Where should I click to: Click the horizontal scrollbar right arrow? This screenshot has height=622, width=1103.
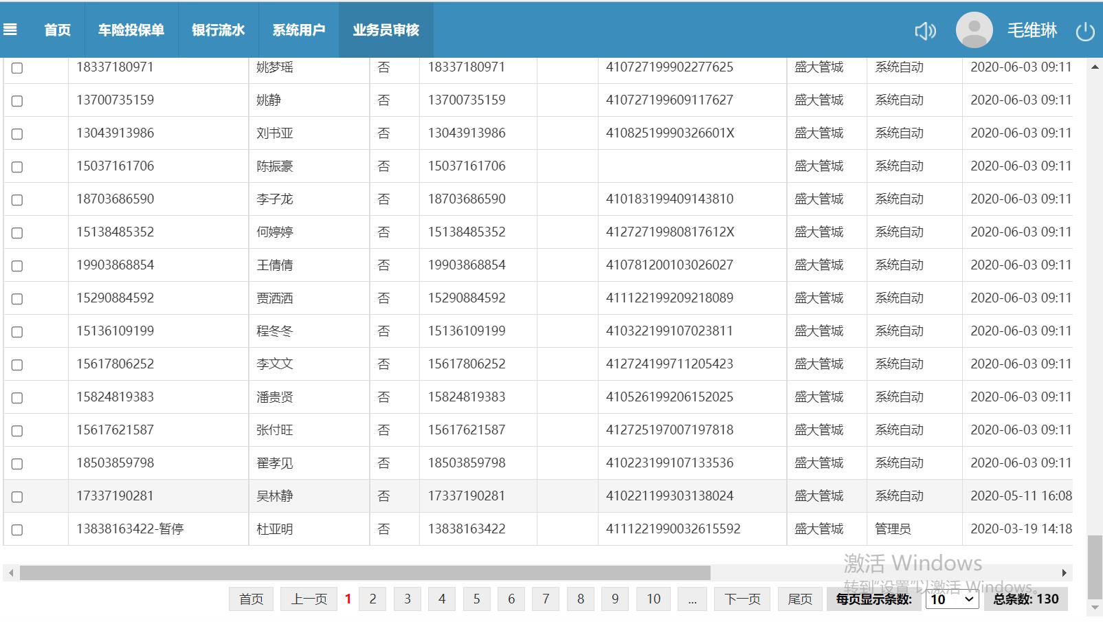(x=1064, y=573)
